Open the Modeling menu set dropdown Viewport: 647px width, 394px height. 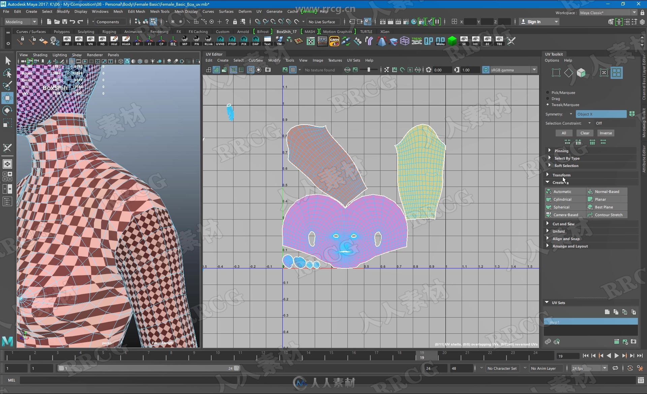click(21, 22)
